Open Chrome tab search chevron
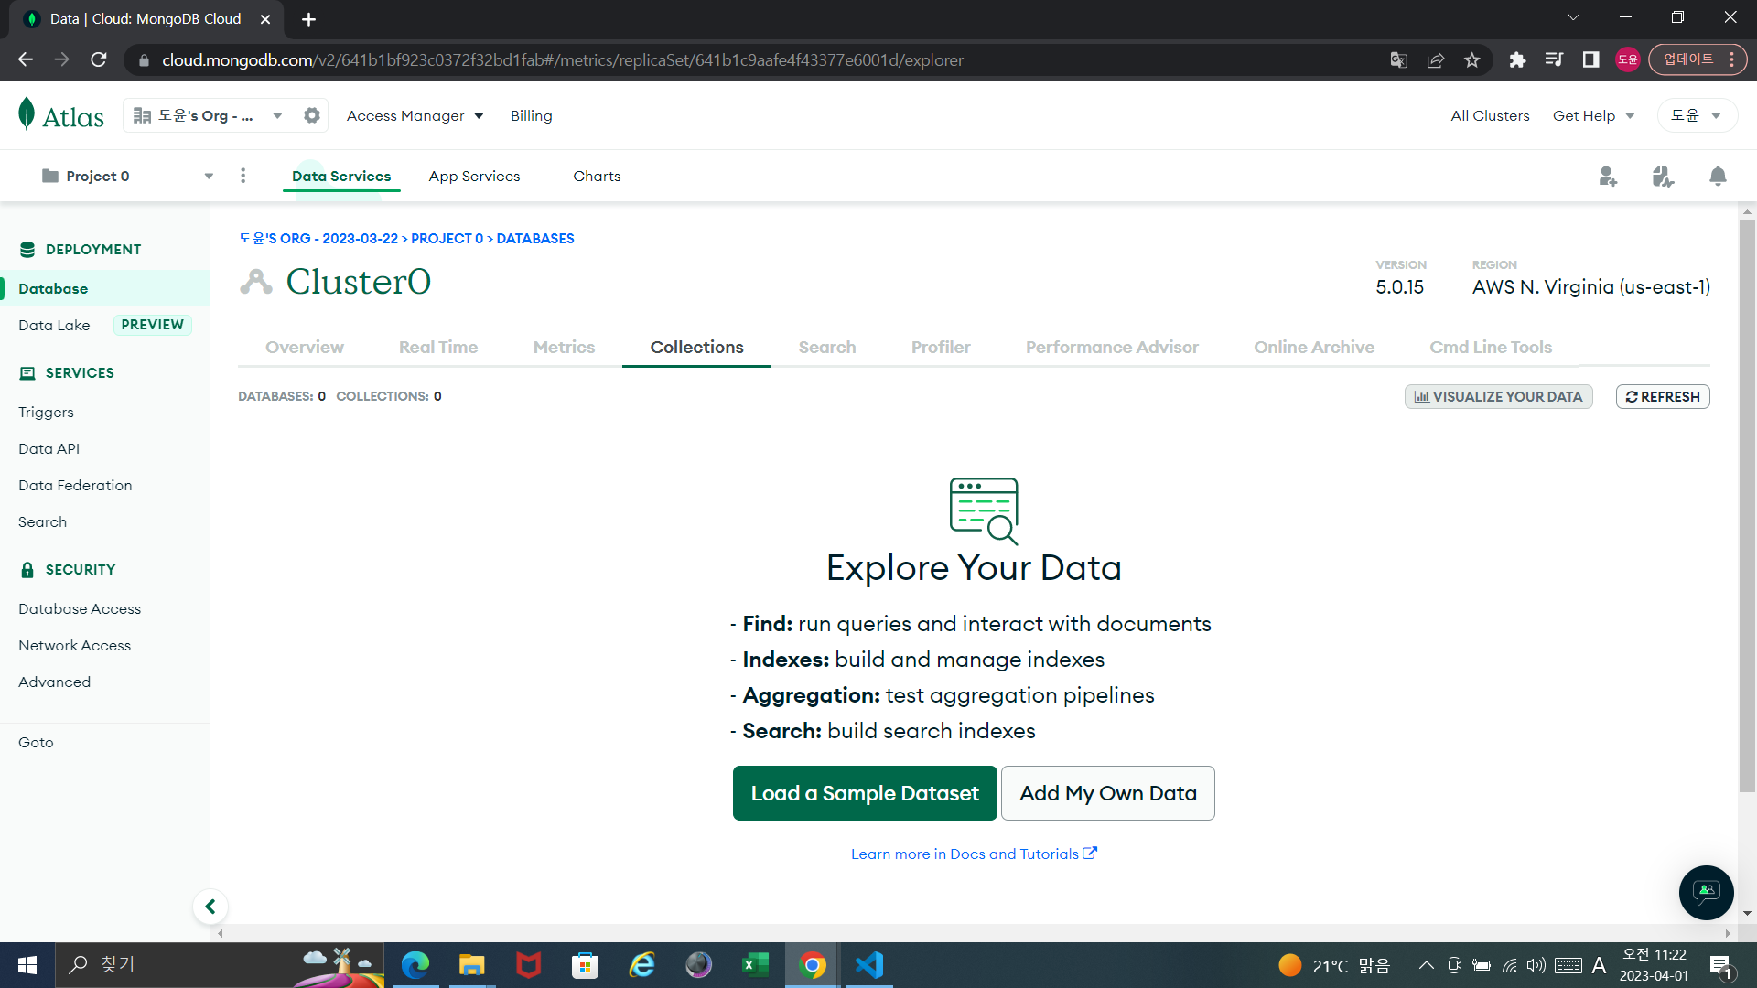Image resolution: width=1757 pixels, height=988 pixels. coord(1573,17)
